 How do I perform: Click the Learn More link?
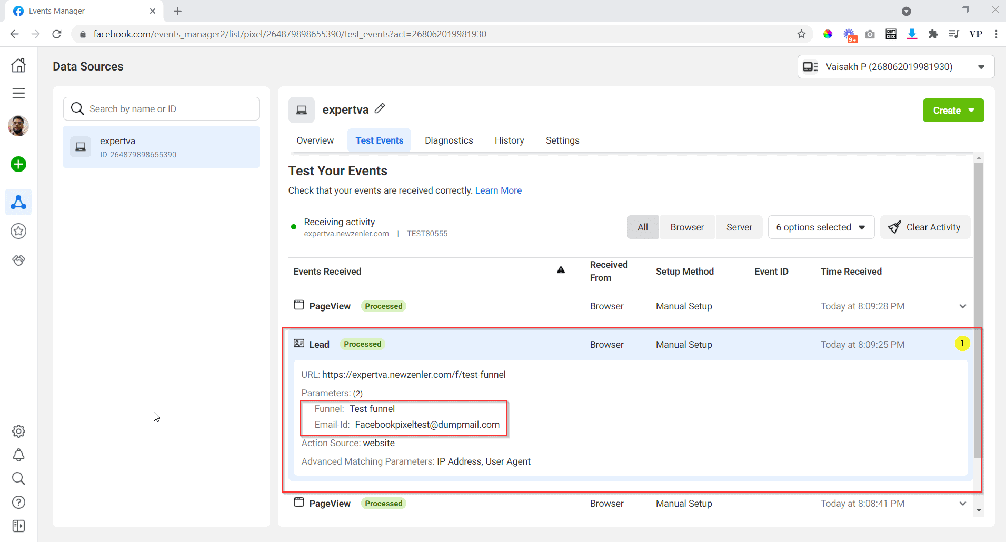(498, 190)
